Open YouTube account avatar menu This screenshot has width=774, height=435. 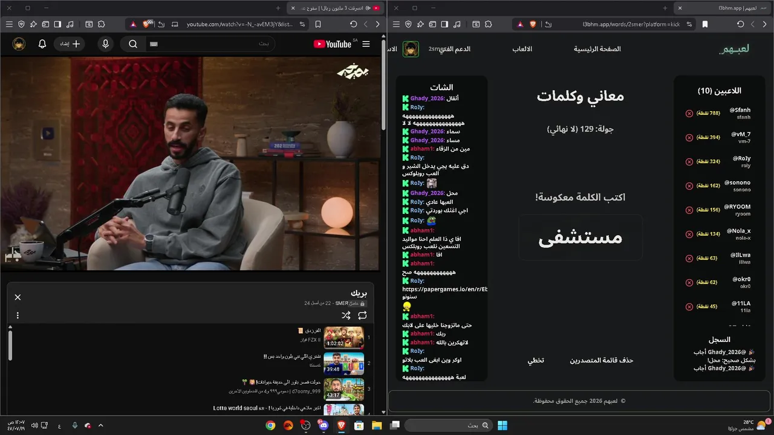click(19, 44)
